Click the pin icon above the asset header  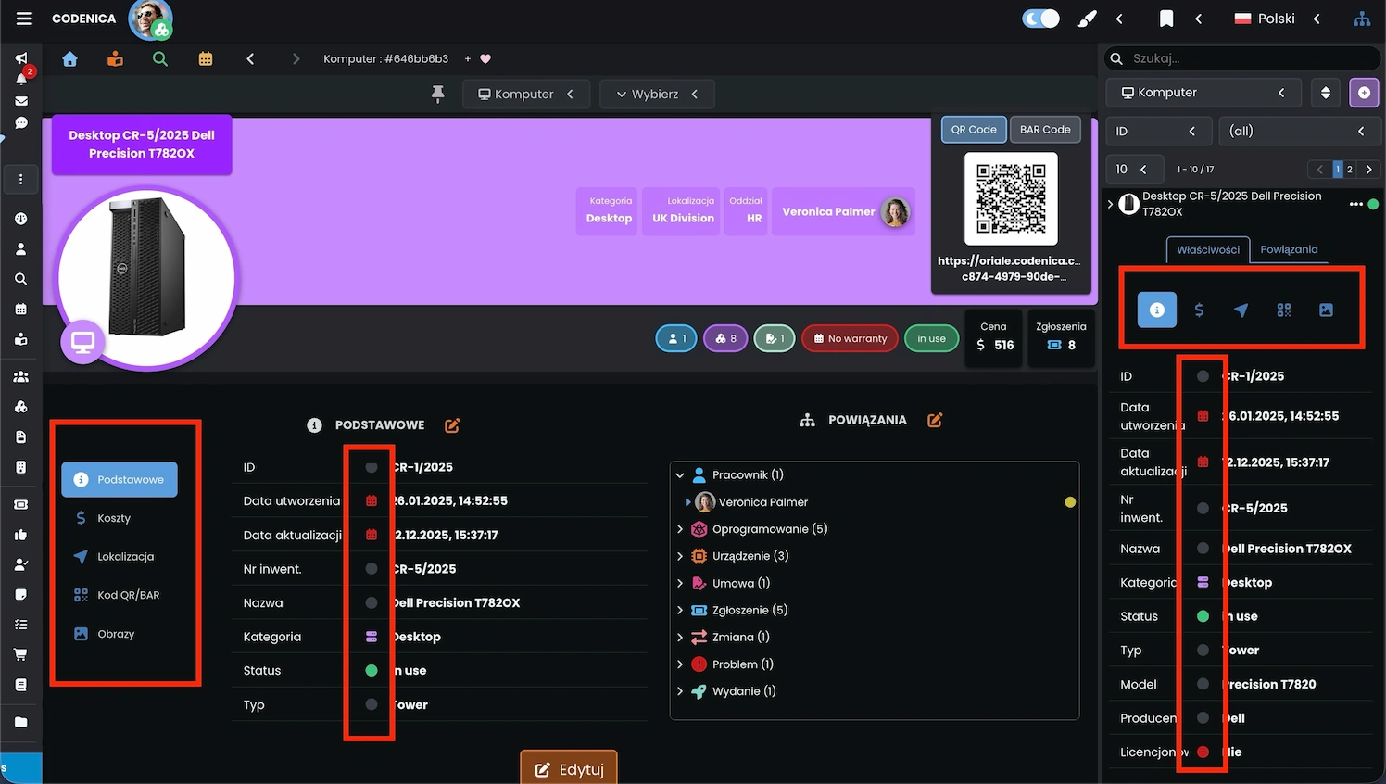coord(438,94)
